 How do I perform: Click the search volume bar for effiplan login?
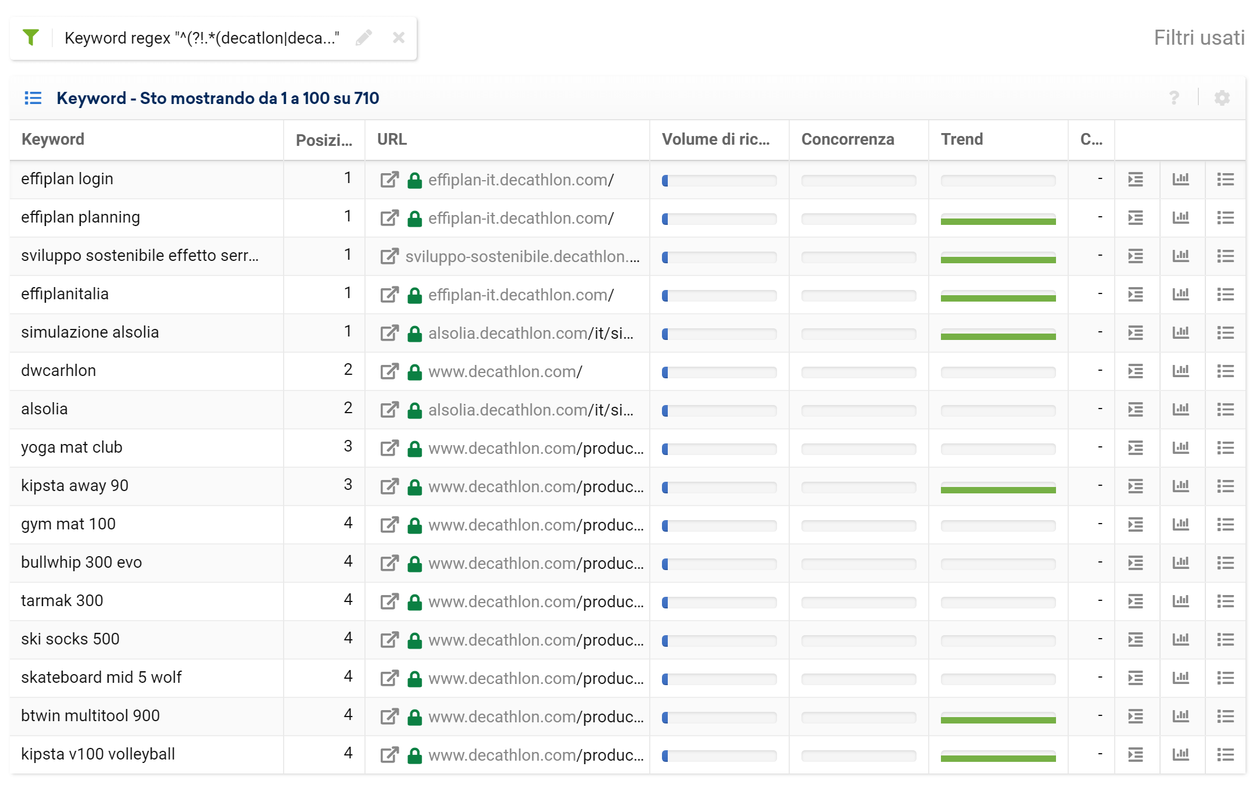tap(720, 181)
